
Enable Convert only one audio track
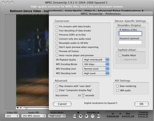coord(57,39)
